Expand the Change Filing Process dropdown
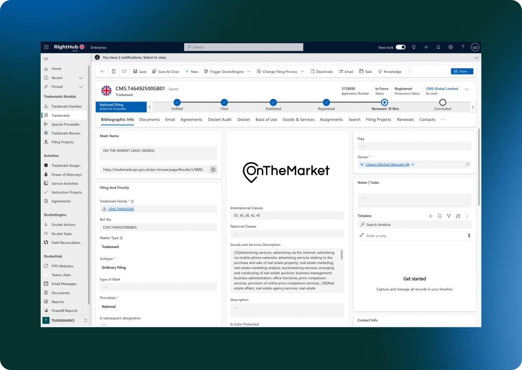 coord(303,71)
